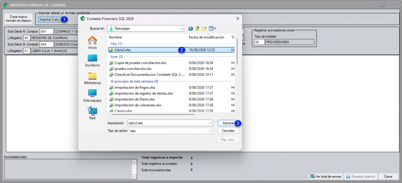Click date 10/06/2026 12:35
Screen dimensions: 402x183
click(x=202, y=50)
